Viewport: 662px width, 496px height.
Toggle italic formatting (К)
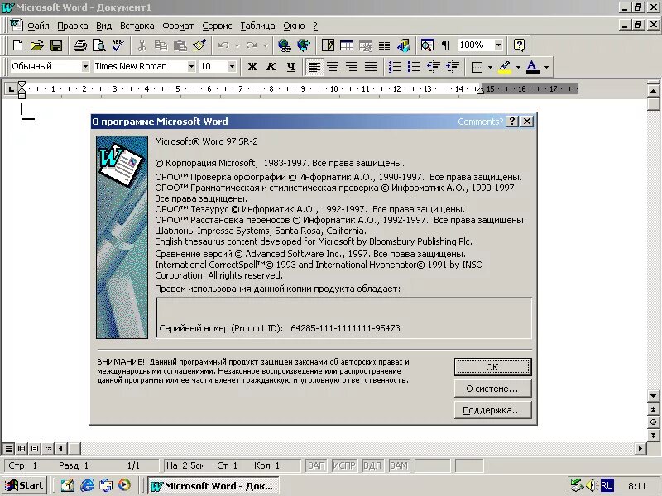click(x=271, y=67)
